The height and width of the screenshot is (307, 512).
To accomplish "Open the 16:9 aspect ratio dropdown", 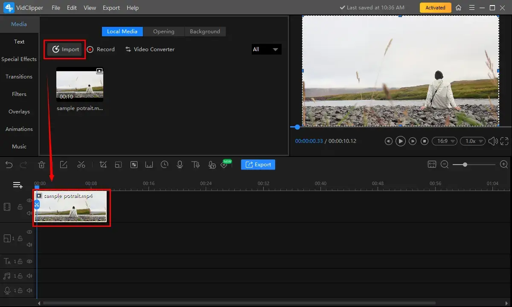I will (x=444, y=141).
